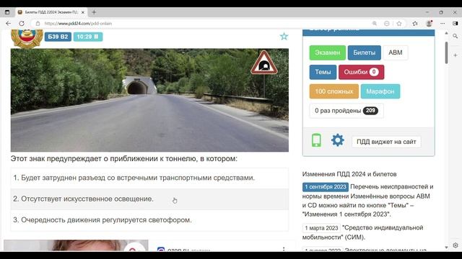
Task: Click the ПДД виджет на сайт button
Action: click(x=386, y=142)
